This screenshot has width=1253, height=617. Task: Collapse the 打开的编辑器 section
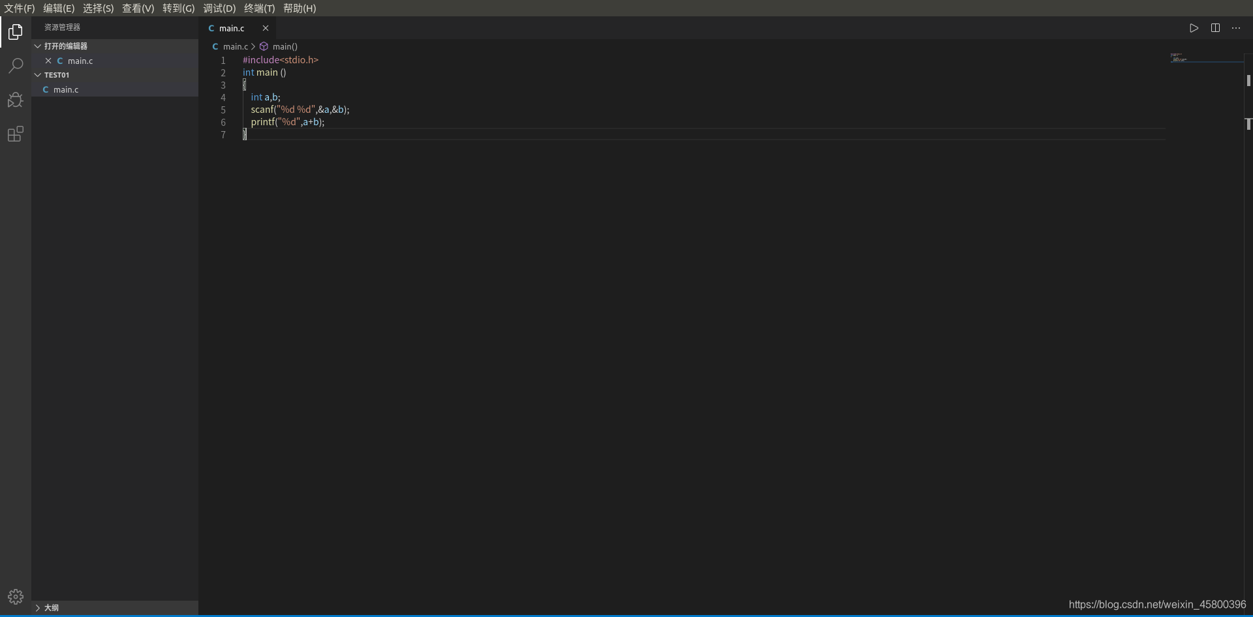point(37,46)
